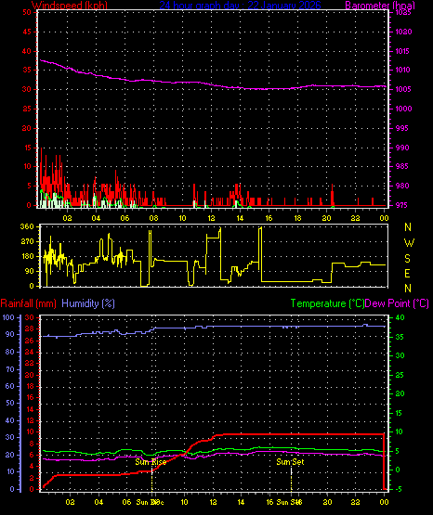Image resolution: width=433 pixels, height=515 pixels.
Task: Click the 14 hour label under the rainfall chart
Action: tap(241, 502)
